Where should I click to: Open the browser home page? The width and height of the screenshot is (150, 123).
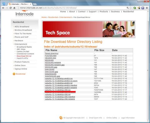[x=14, y=8]
